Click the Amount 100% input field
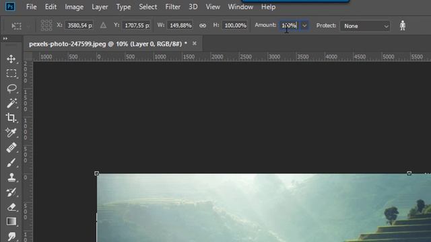The image size is (431, 242). click(x=290, y=26)
